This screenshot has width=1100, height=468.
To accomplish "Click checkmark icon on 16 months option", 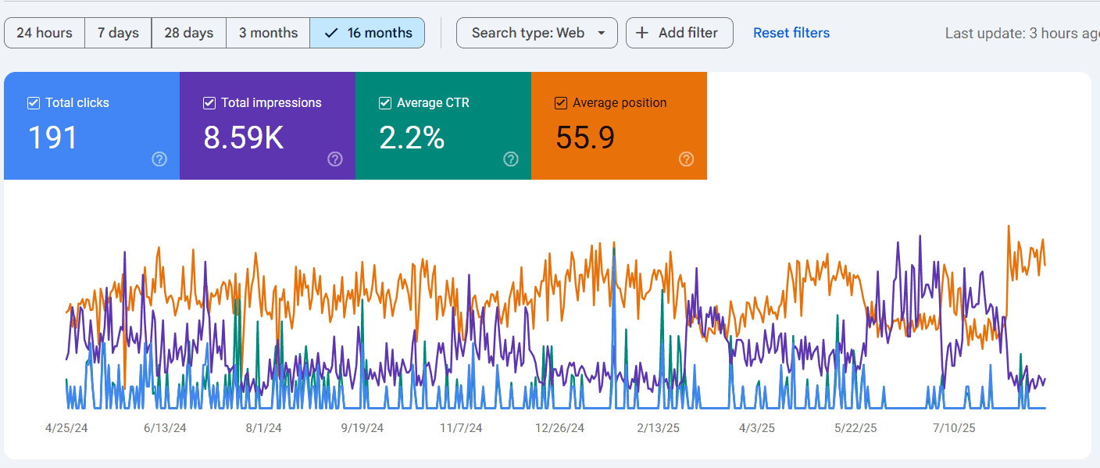I will point(331,33).
